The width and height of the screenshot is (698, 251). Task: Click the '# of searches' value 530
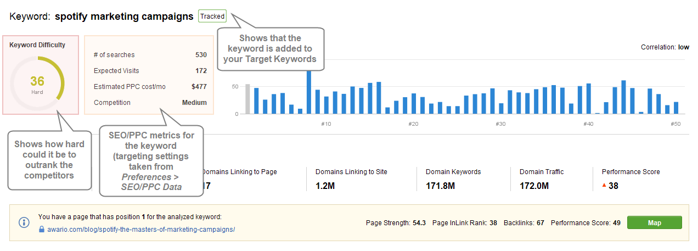click(x=201, y=55)
